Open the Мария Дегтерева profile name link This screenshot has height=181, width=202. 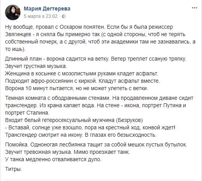click(x=47, y=9)
